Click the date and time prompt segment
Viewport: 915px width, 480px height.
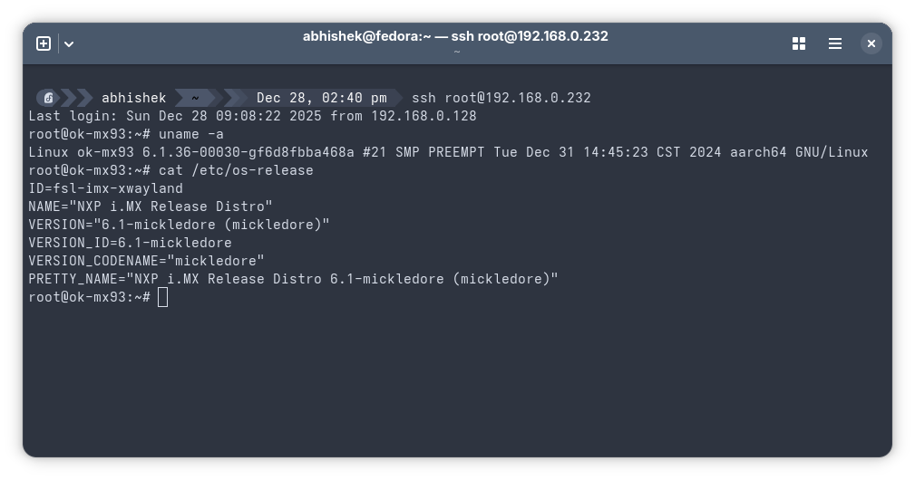(x=321, y=98)
